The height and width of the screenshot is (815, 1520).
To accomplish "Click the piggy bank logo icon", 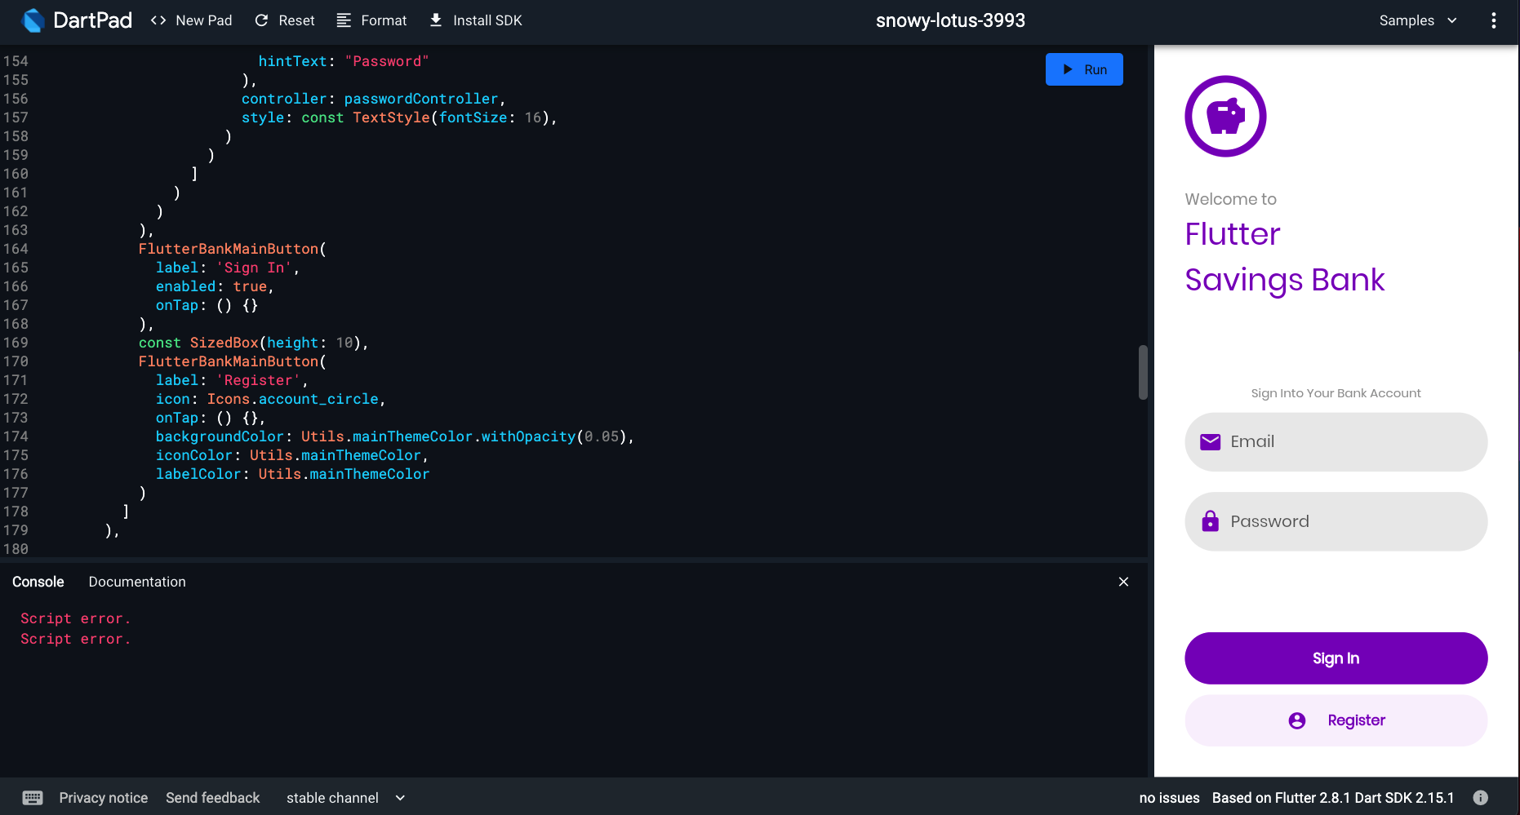I will (x=1225, y=117).
